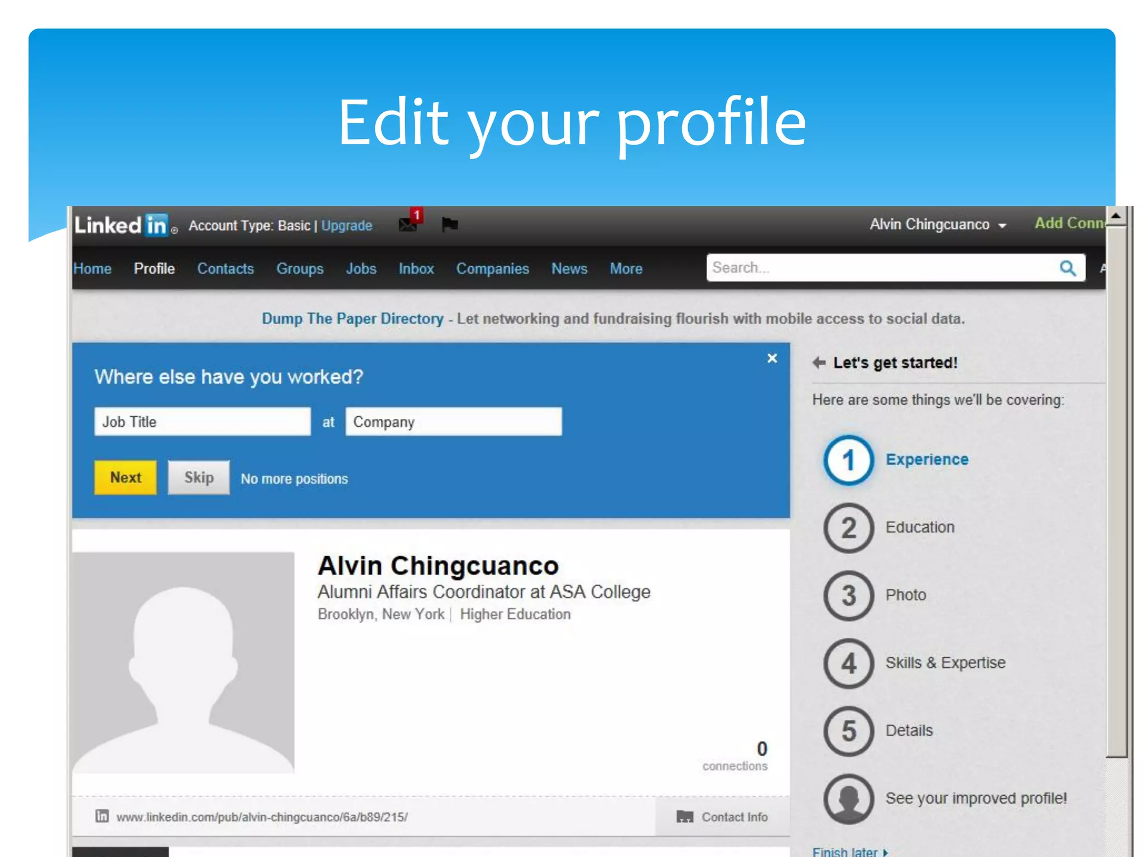Click the No more positions link
The width and height of the screenshot is (1143, 857).
point(294,479)
